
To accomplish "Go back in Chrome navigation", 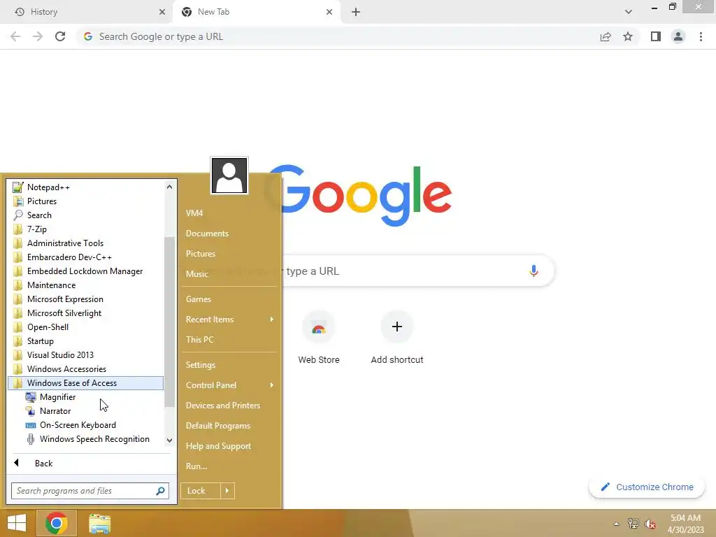I will pyautogui.click(x=15, y=36).
